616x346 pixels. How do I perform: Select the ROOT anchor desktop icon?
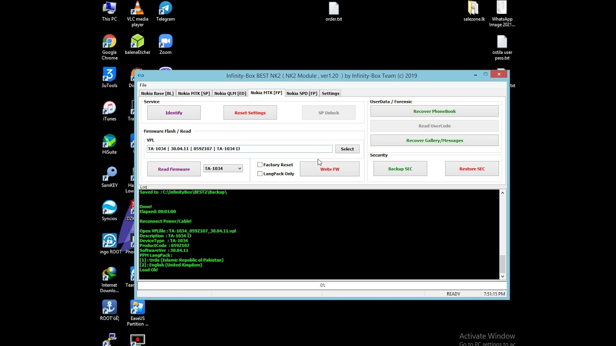pos(109,310)
